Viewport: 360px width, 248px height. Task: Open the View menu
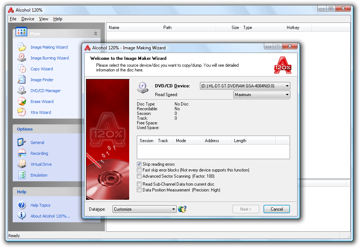click(44, 19)
